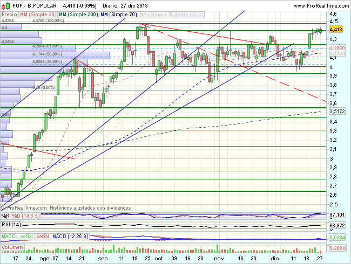Click the www.ProRealTime.com link
This screenshot has height=264, width=351.
[321, 6]
